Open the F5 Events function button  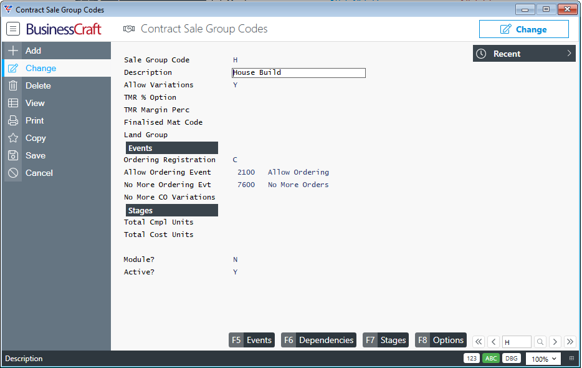tap(252, 340)
